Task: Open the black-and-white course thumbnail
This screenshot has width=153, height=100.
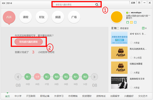Action: tap(119, 83)
